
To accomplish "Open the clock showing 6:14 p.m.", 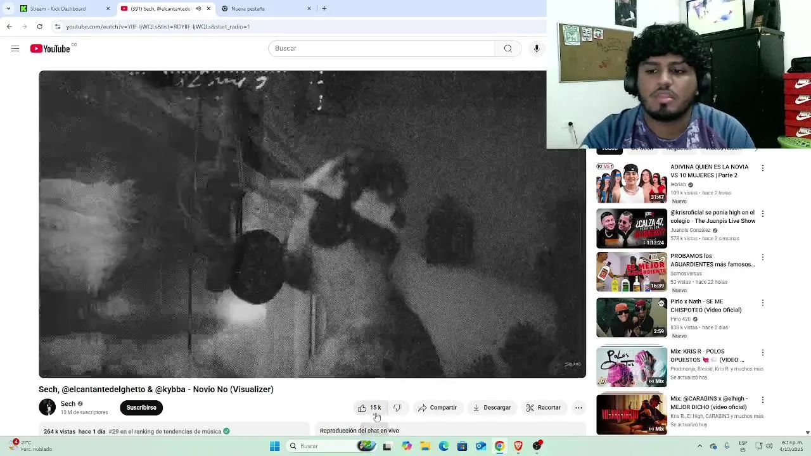I will [x=791, y=446].
